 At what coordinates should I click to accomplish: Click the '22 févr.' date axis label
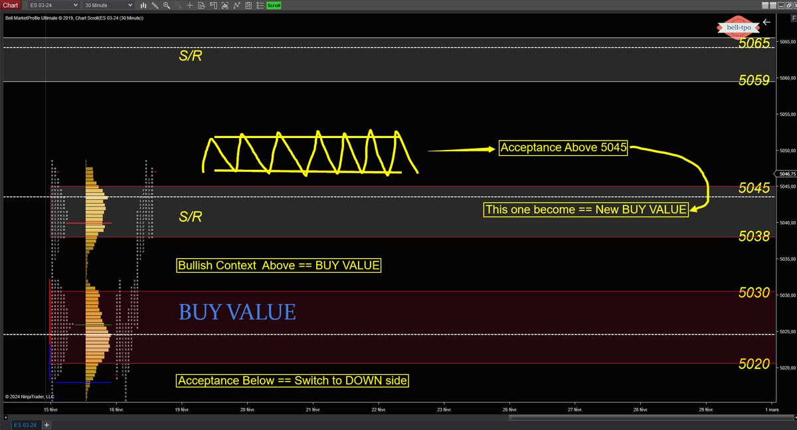click(x=379, y=410)
